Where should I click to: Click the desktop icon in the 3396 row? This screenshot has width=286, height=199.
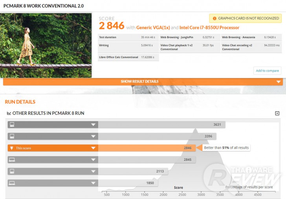pos(12,136)
